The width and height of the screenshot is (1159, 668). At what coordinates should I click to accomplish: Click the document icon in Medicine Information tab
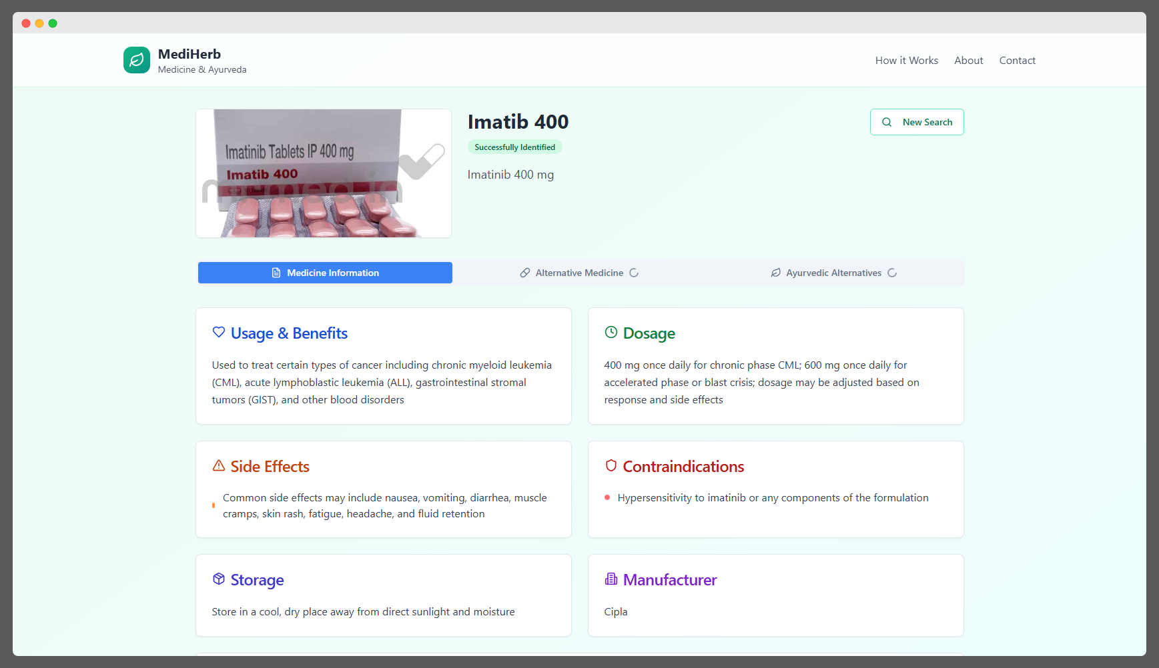276,273
